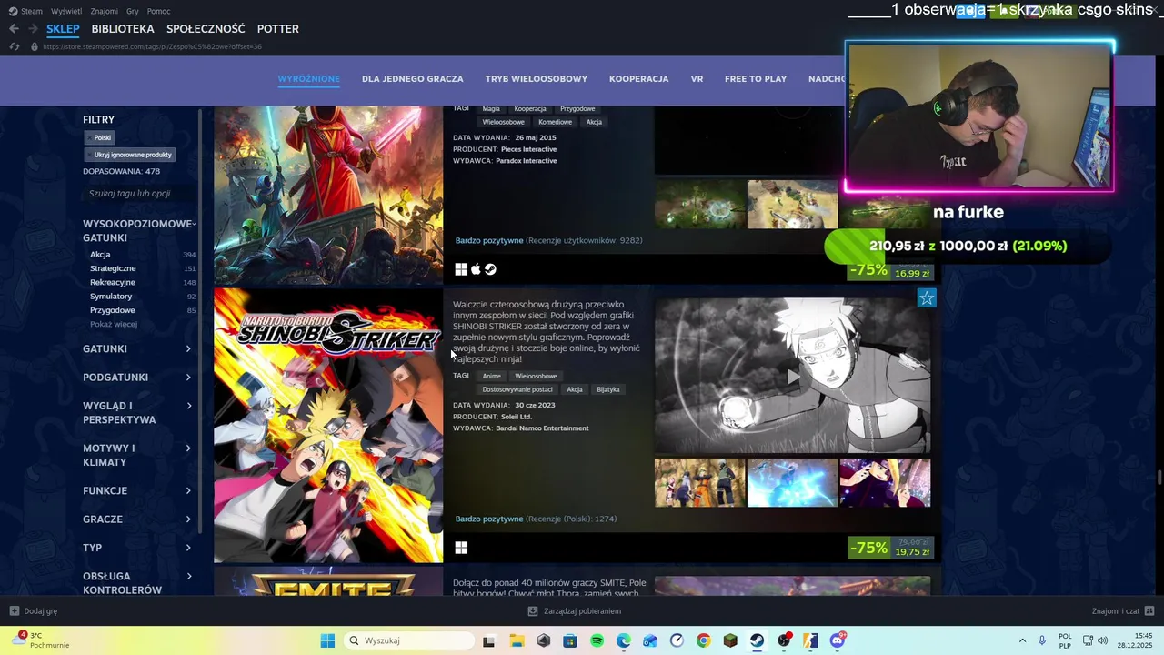Viewport: 1164px width, 655px height.
Task: Expand the Gracze filter section
Action: coord(137,519)
